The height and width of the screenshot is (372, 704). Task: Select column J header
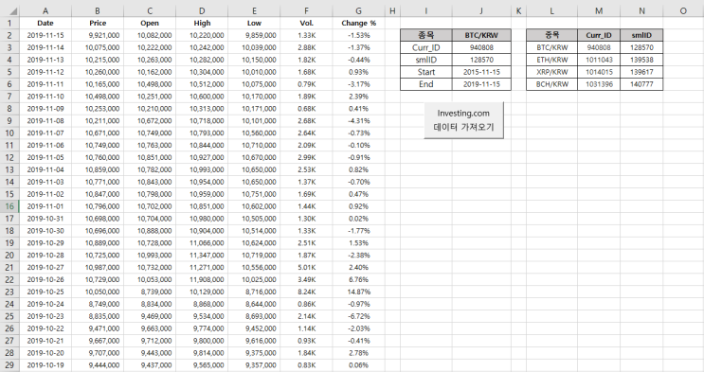pos(481,10)
